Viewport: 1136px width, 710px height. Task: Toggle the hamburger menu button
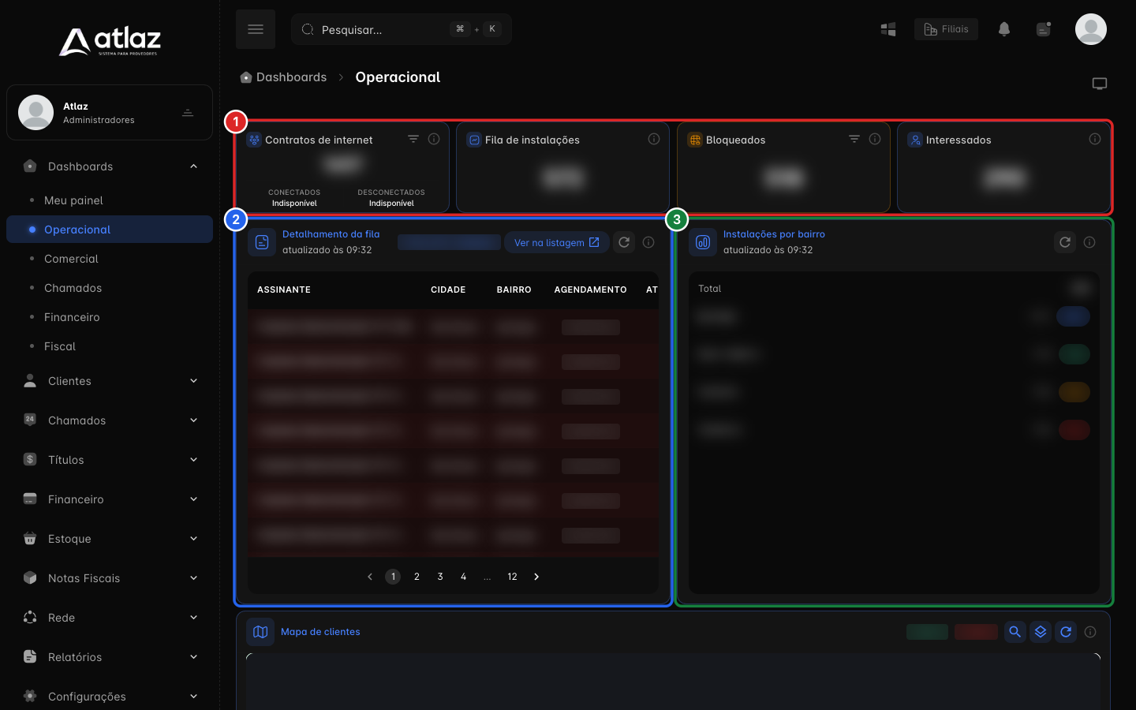(256, 29)
